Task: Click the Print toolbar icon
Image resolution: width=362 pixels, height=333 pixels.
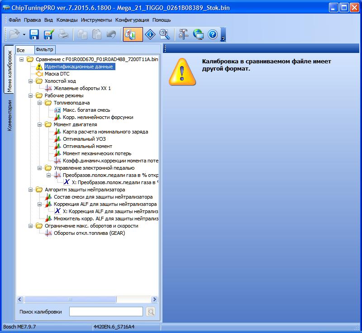Action: pos(63,34)
